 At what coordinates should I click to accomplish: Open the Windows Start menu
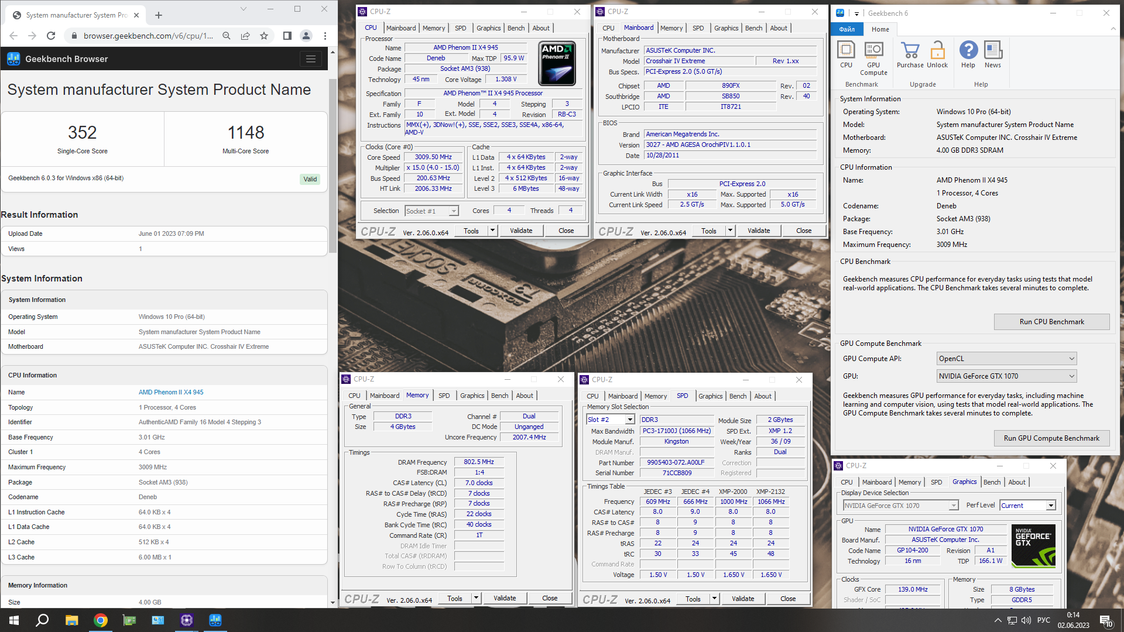click(x=14, y=620)
